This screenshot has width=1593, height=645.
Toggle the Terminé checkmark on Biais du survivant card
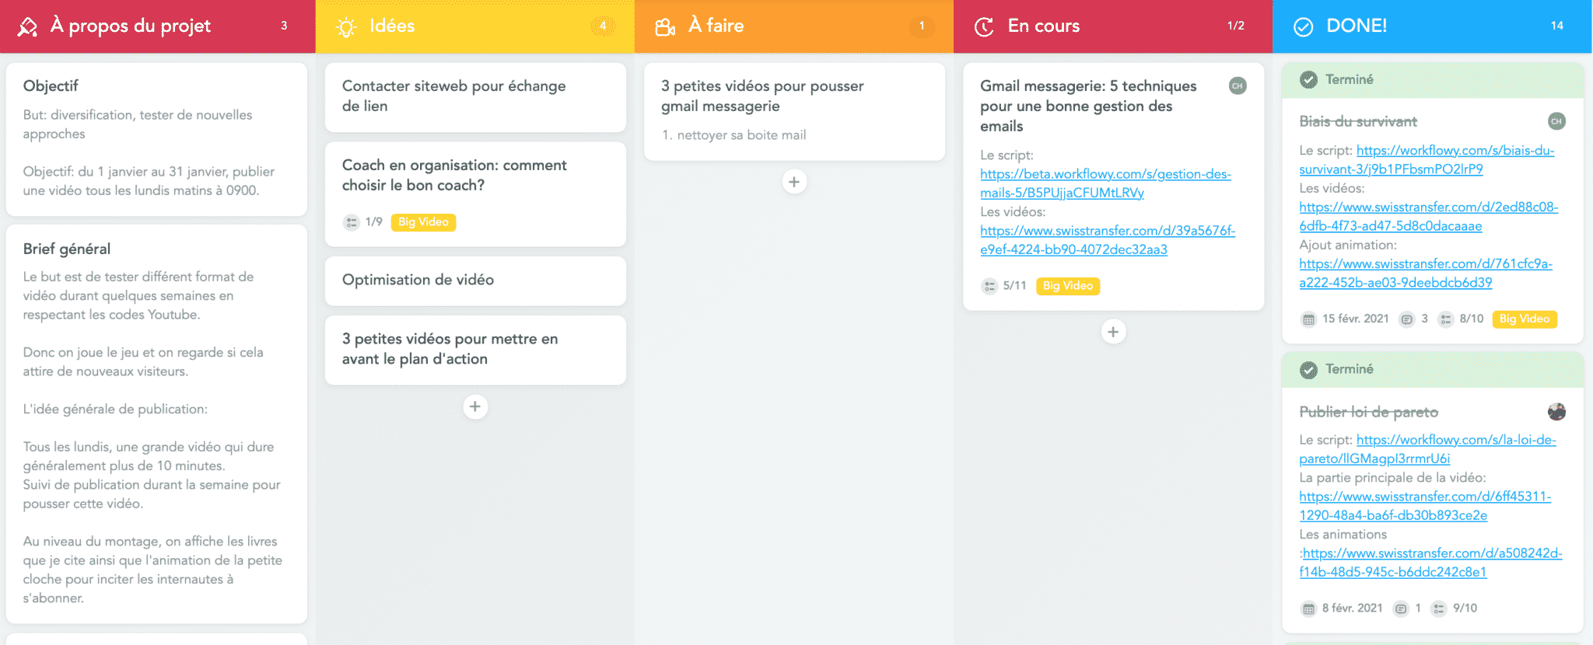point(1308,79)
